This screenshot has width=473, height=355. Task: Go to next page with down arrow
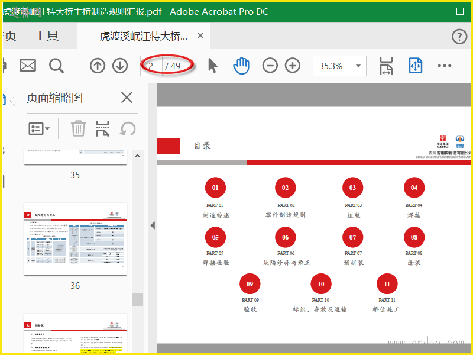(120, 66)
